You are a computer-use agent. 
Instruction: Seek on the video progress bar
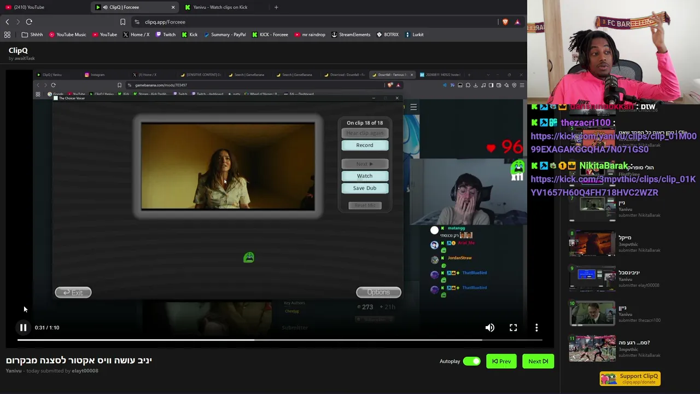click(x=279, y=340)
